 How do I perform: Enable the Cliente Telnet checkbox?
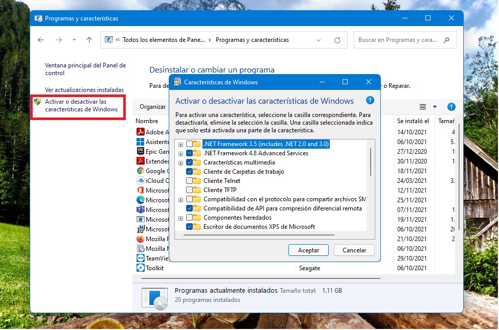pos(190,180)
